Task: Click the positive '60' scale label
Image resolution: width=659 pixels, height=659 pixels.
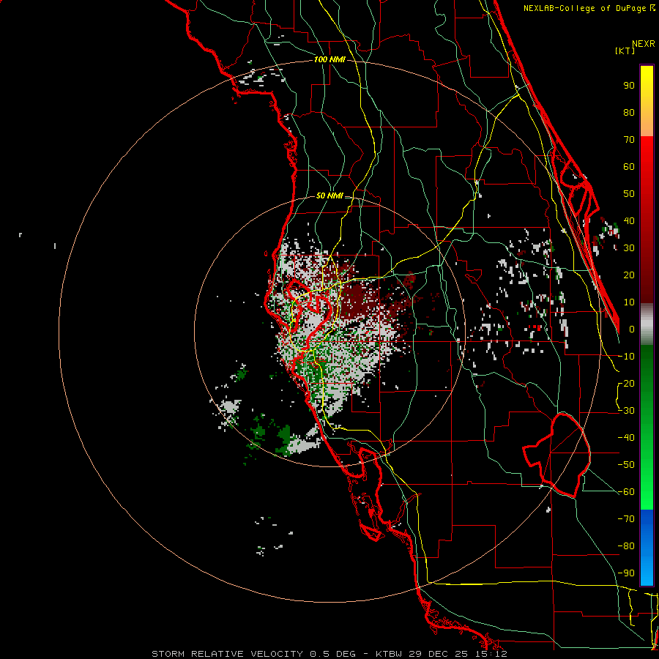Action: 629,167
